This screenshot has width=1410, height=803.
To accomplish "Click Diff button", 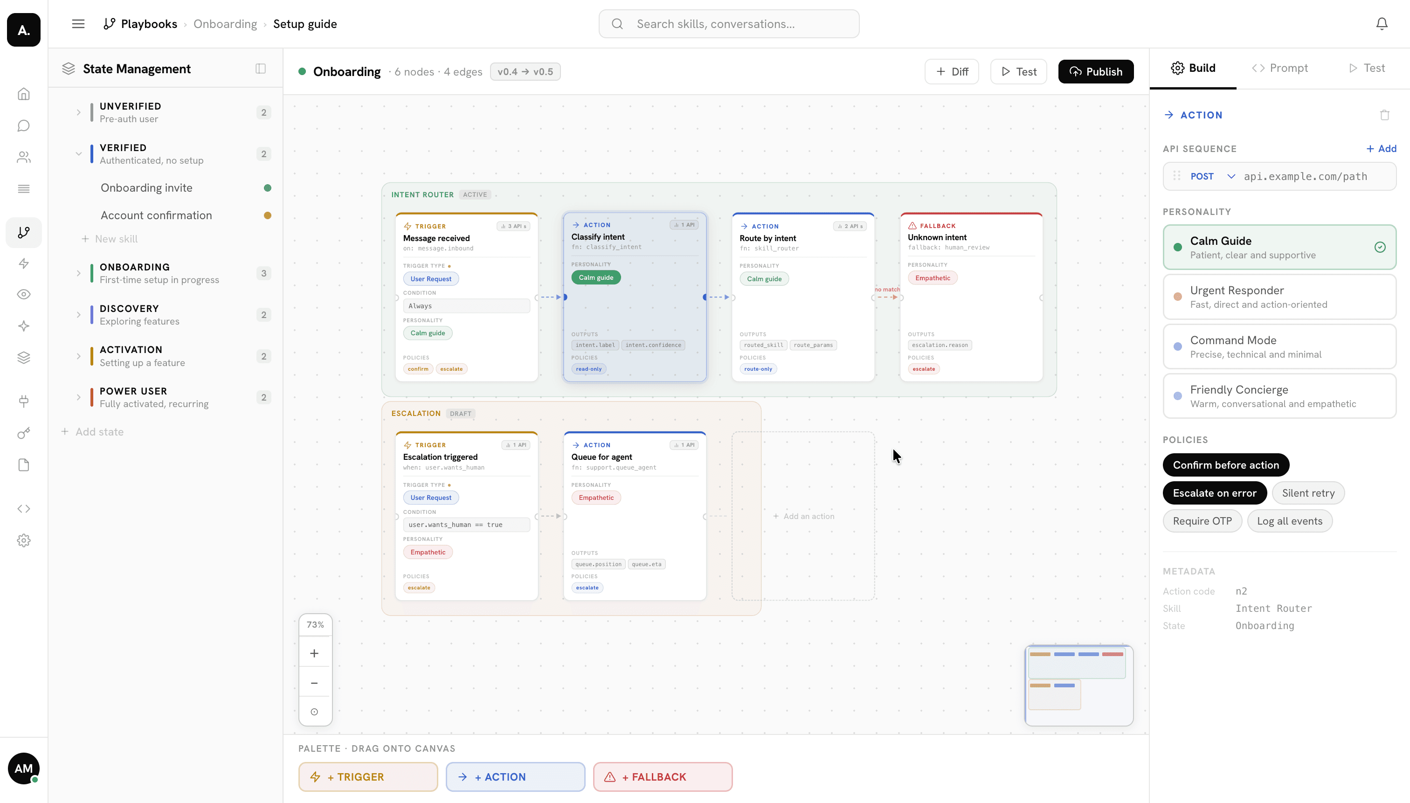I will tap(952, 72).
